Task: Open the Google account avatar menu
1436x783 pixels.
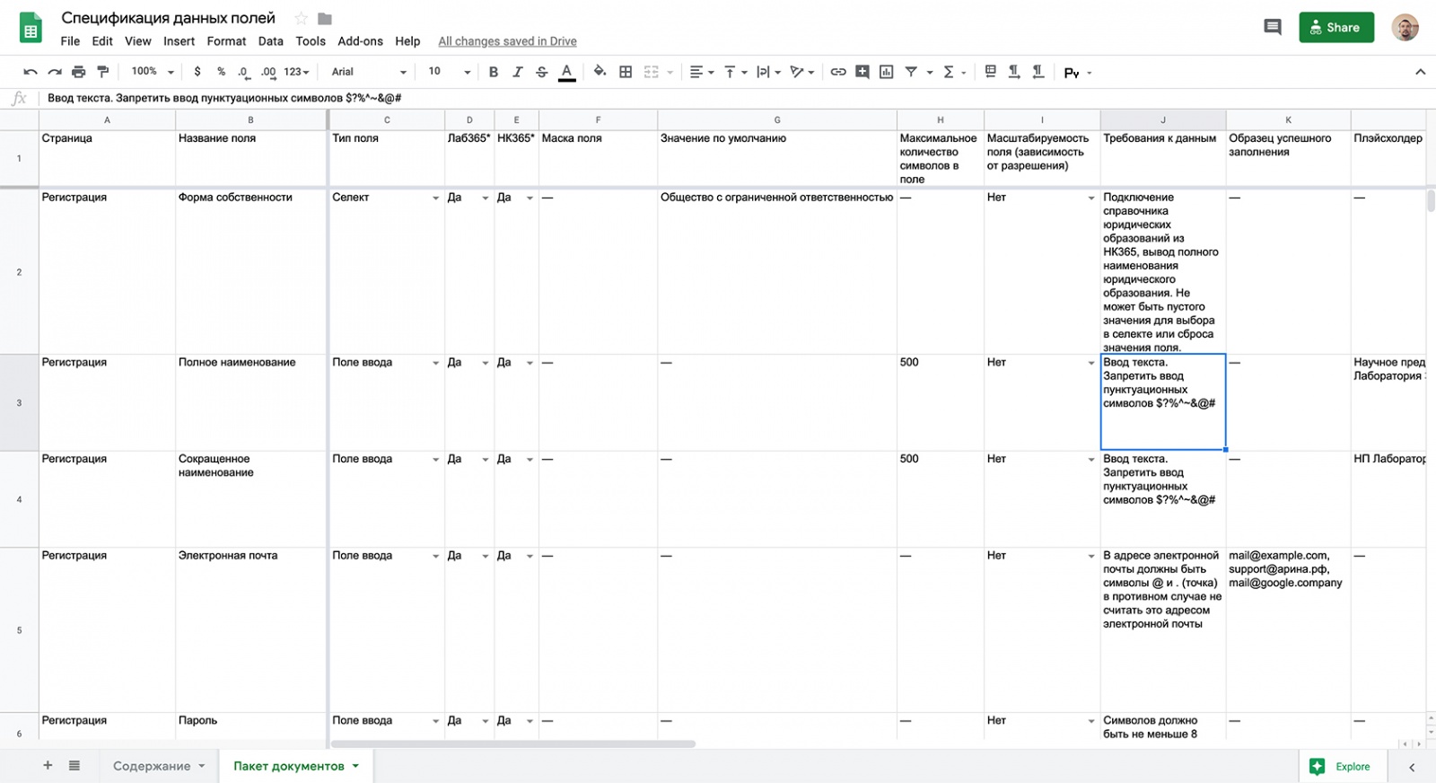Action: coord(1405,27)
